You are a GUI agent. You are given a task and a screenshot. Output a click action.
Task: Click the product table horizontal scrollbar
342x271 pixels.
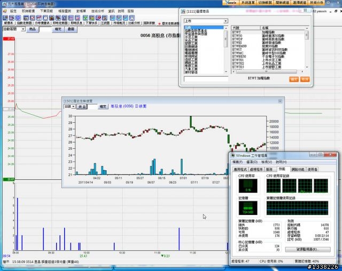268,71
